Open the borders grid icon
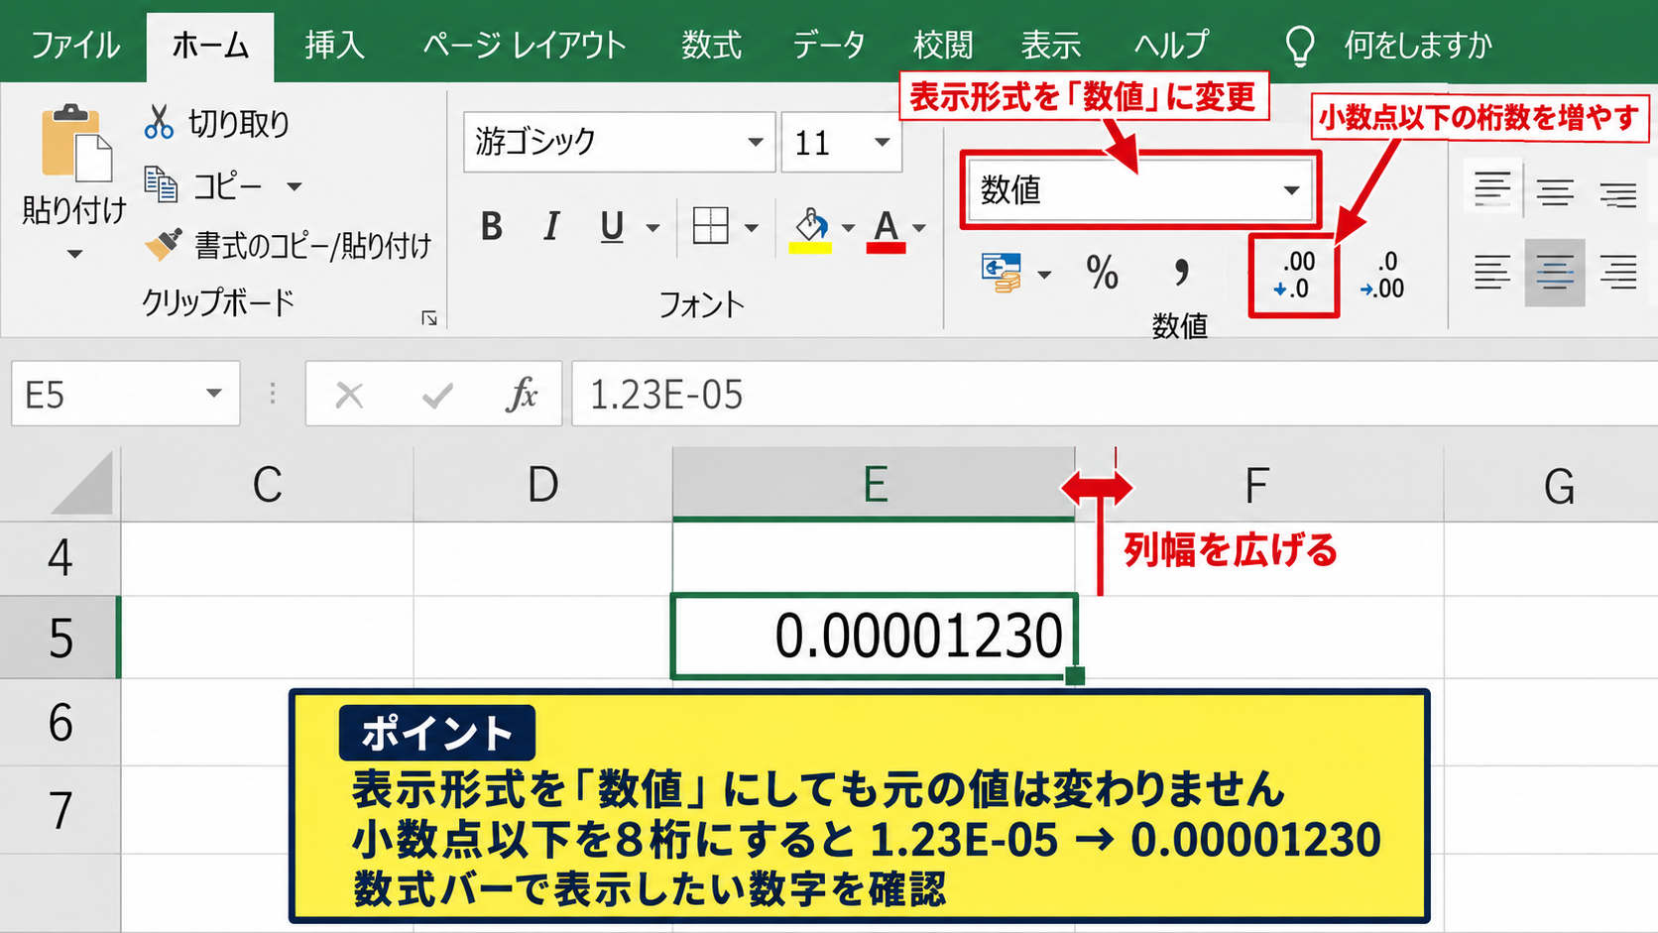 [710, 226]
